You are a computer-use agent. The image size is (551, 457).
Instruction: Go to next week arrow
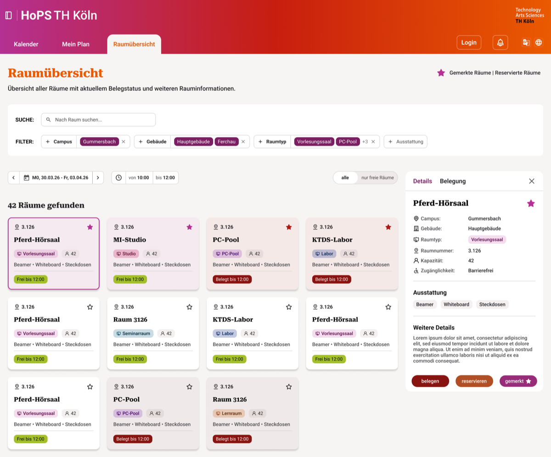point(98,178)
